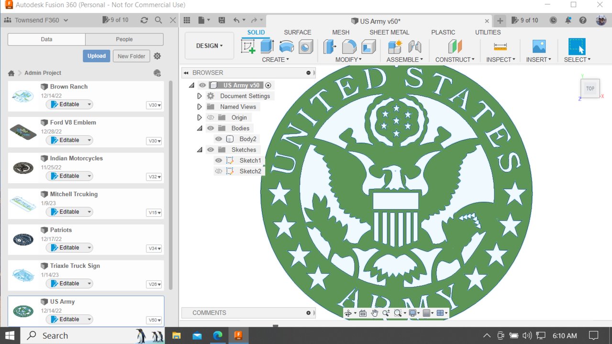Click the Pan hand tool

tap(374, 313)
